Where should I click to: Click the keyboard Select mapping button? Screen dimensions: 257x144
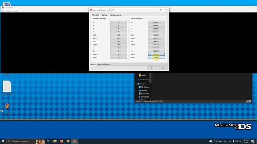pyautogui.click(x=119, y=54)
